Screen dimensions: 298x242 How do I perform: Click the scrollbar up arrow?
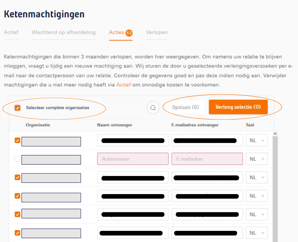[x=275, y=134]
